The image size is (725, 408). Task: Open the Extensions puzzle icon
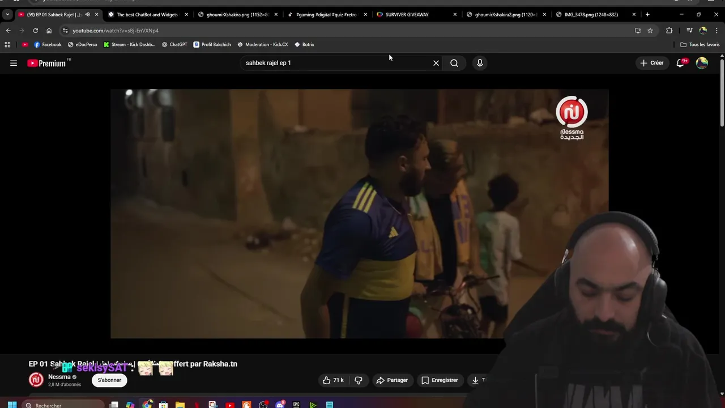(x=669, y=31)
